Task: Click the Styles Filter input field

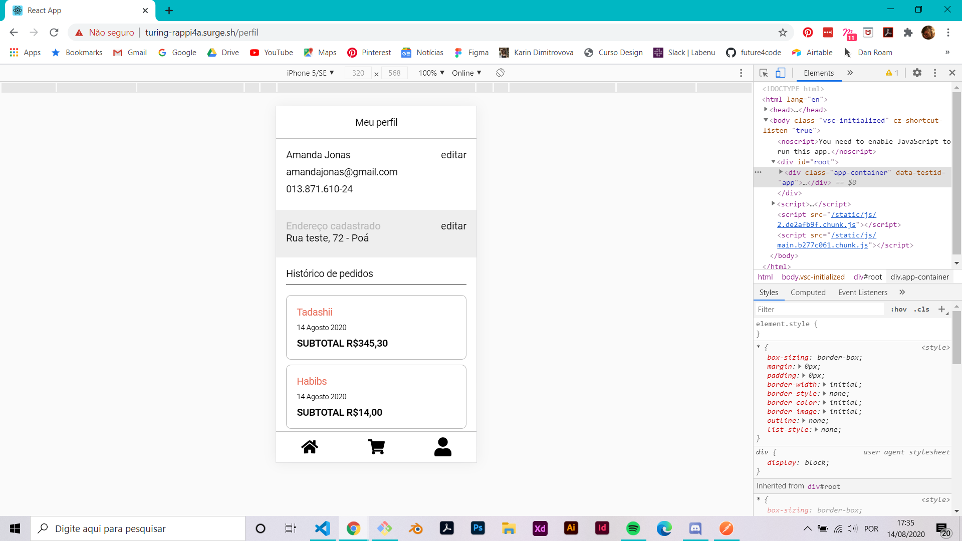Action: [819, 310]
